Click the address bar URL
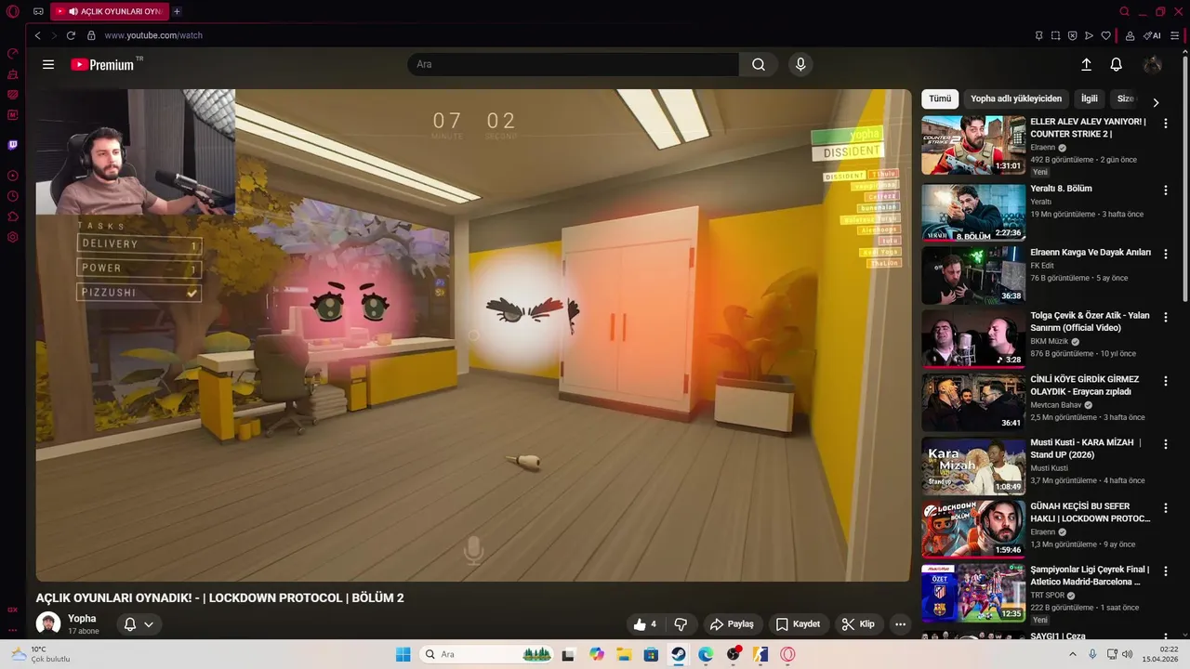This screenshot has height=669, width=1190. [x=153, y=35]
